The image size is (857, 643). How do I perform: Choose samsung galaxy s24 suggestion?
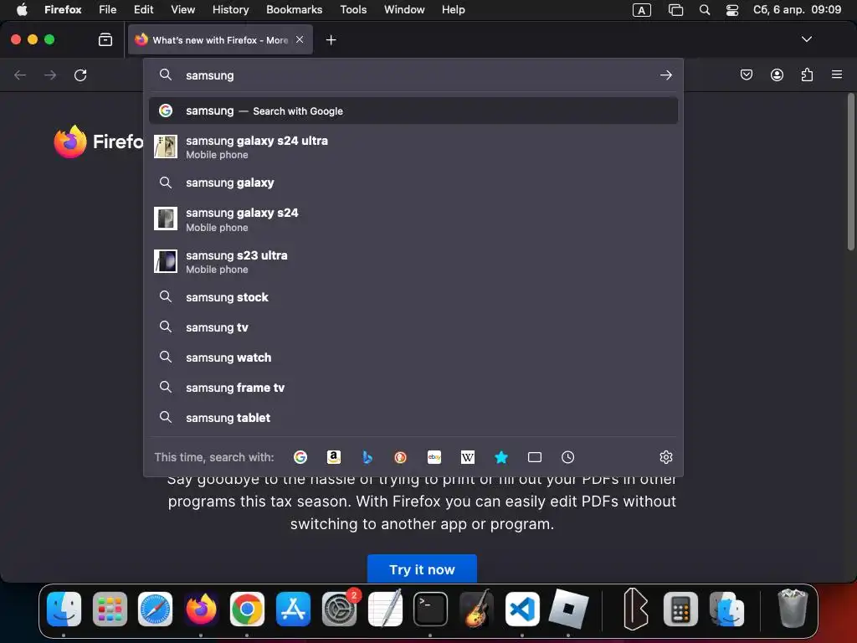pos(413,219)
